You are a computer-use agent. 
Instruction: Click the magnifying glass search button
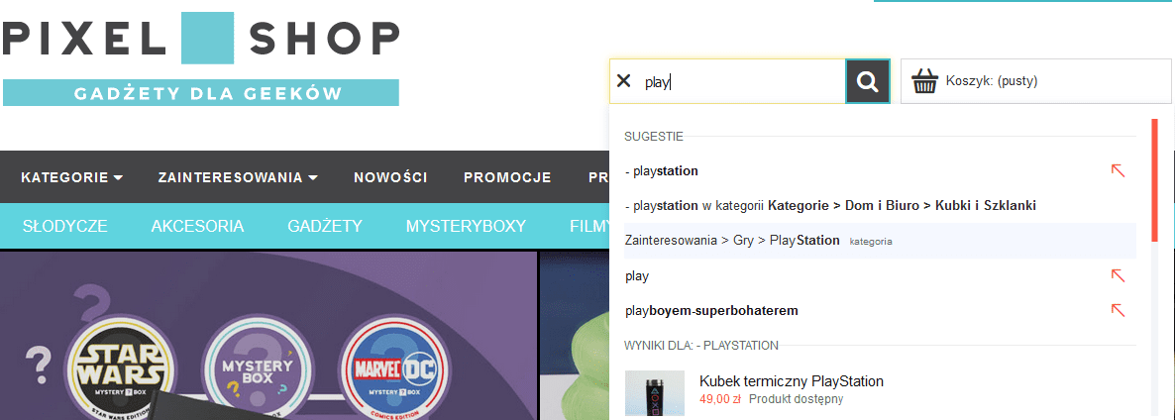click(868, 81)
